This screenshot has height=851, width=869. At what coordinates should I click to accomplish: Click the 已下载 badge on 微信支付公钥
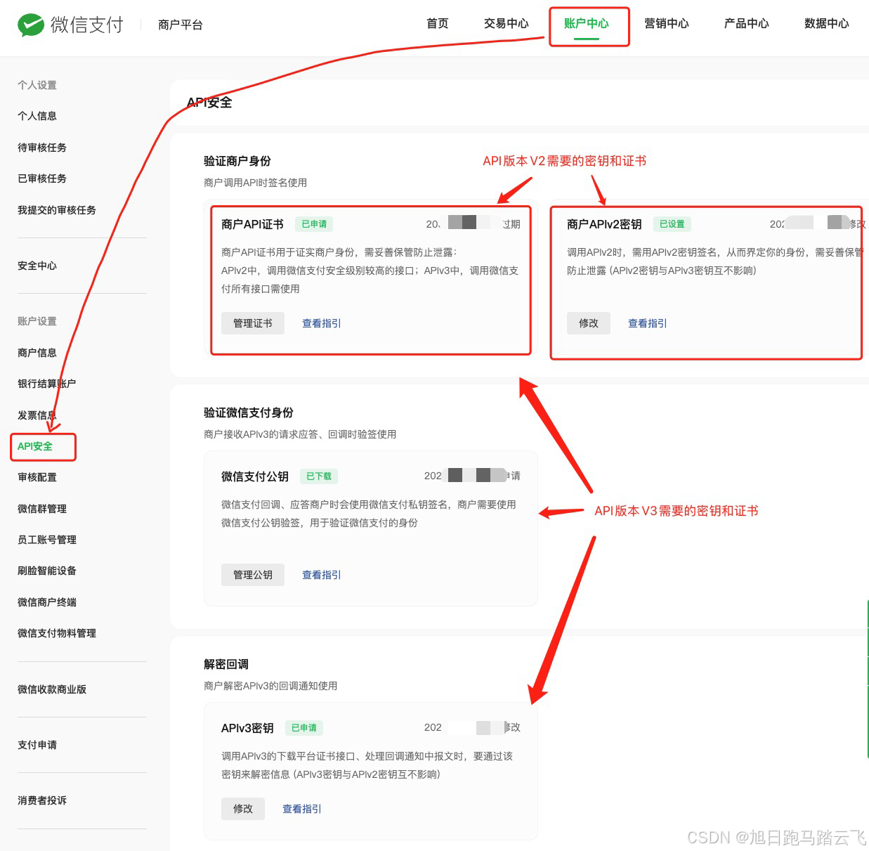pyautogui.click(x=319, y=476)
